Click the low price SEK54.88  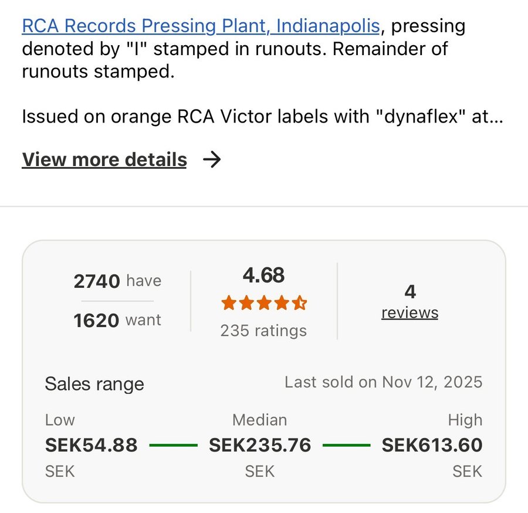pos(91,445)
